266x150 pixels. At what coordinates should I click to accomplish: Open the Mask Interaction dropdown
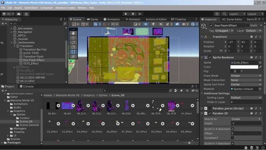[x=246, y=80]
